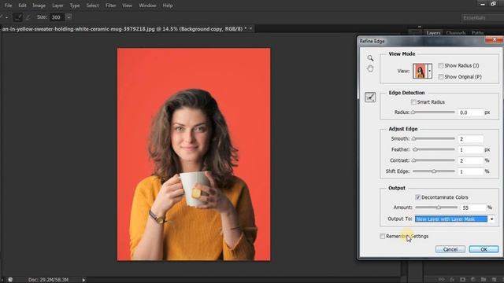Screen dimensions: 504x283
Task: Click the Feather value field
Action: click(x=471, y=149)
